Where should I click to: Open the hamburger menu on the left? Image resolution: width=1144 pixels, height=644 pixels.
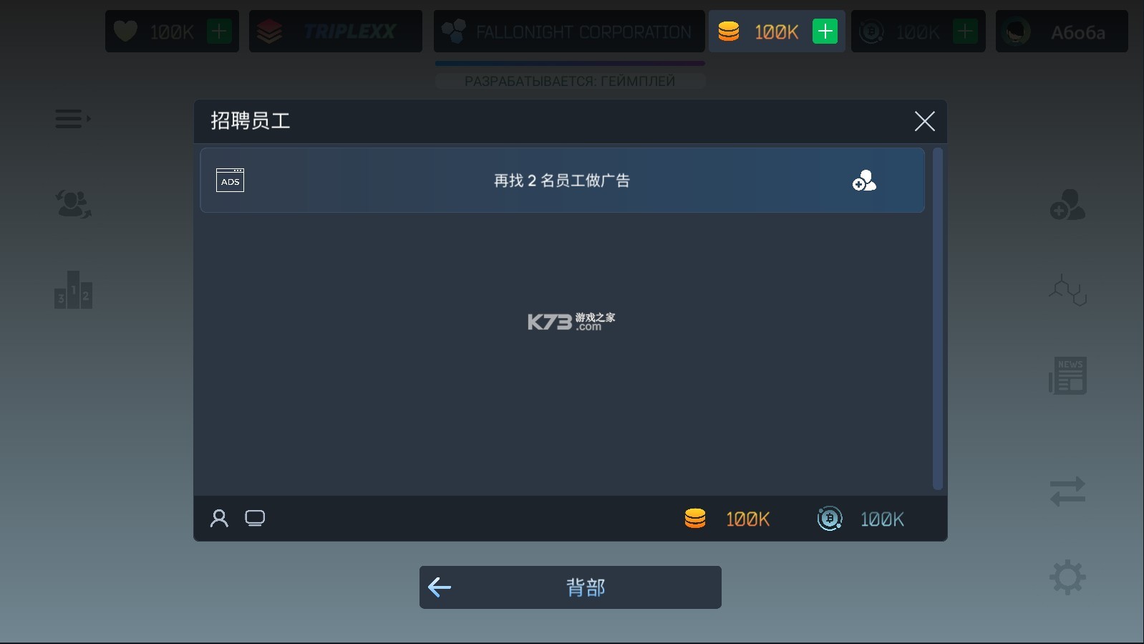tap(72, 119)
